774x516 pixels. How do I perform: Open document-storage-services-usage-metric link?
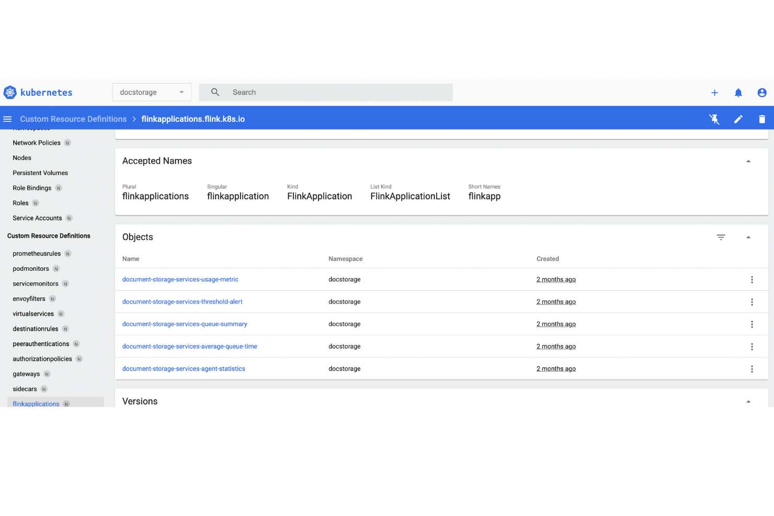tap(180, 280)
